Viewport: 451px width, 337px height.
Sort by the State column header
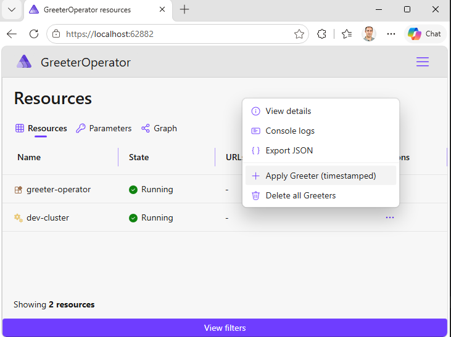[x=139, y=158]
